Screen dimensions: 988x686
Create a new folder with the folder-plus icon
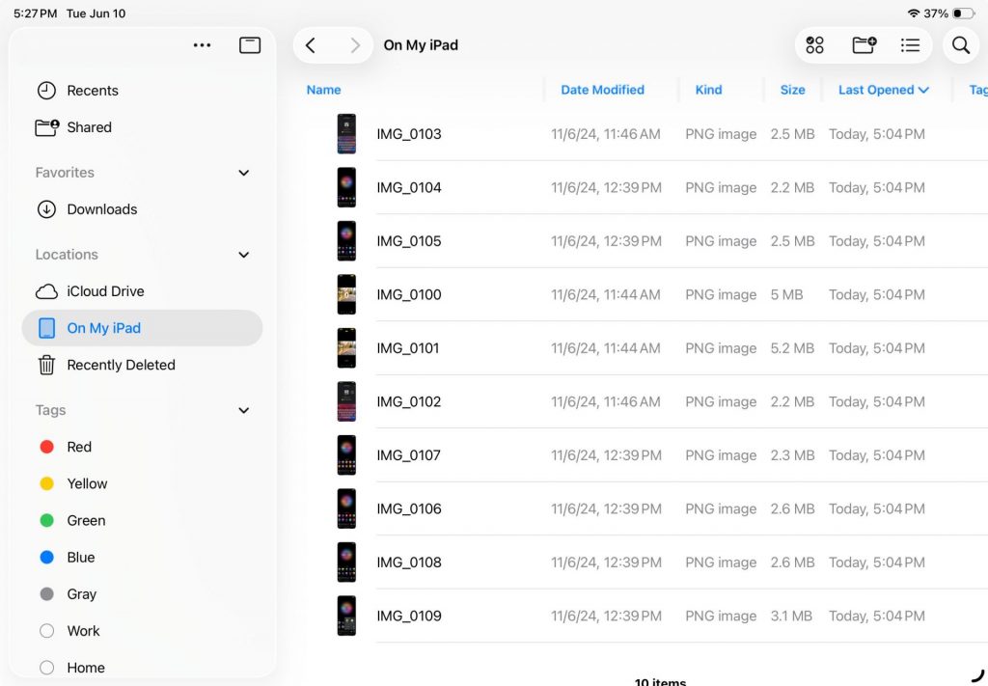coord(864,45)
